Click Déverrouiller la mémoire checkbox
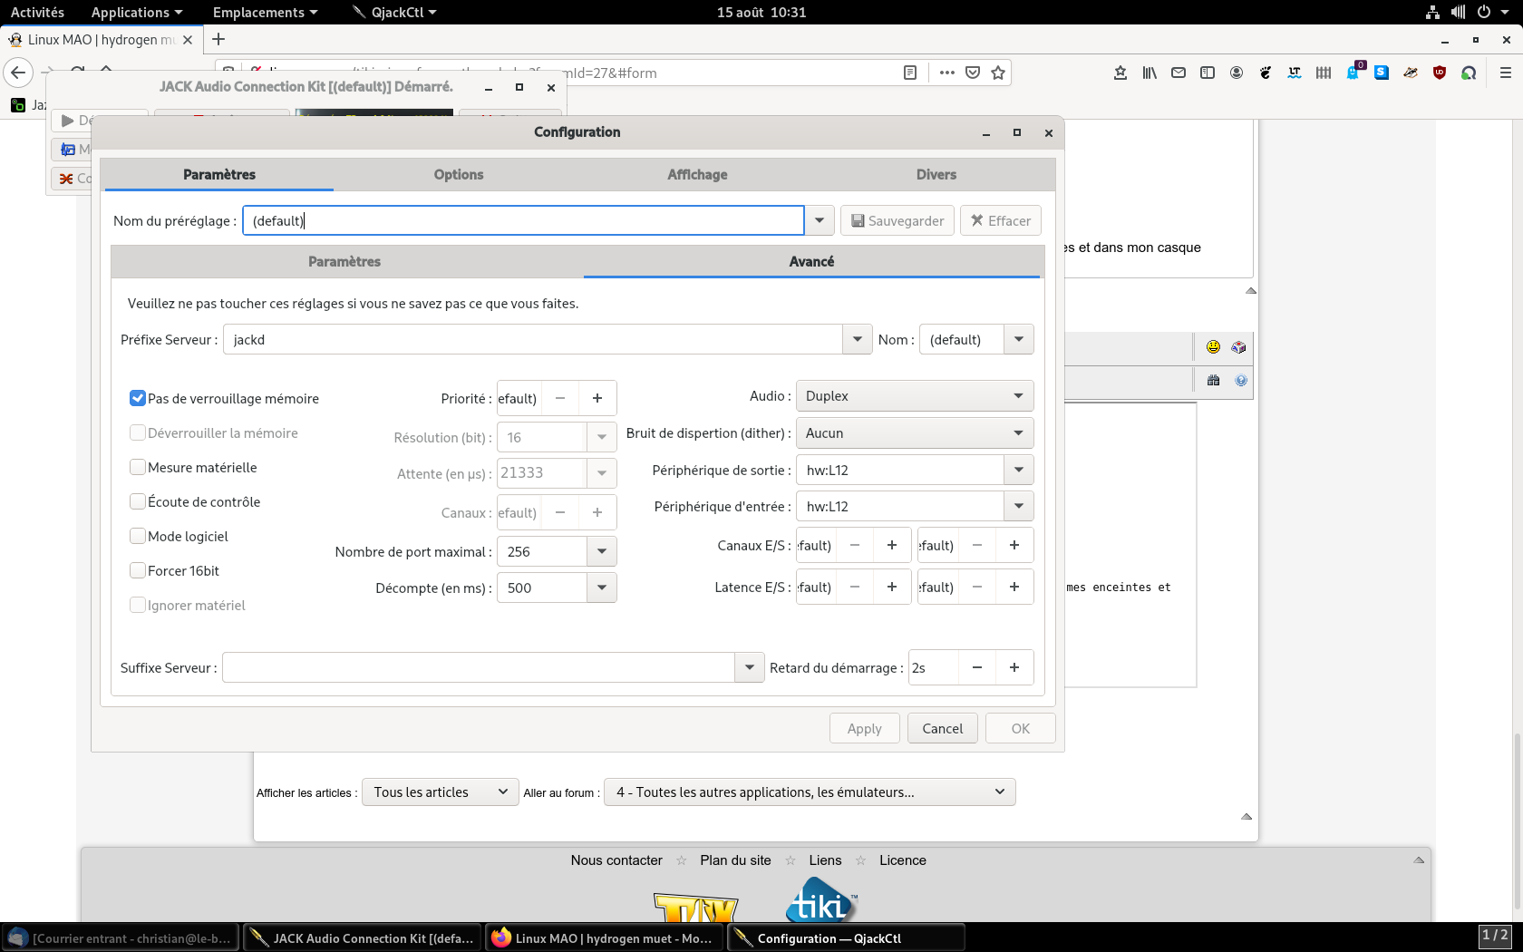The width and height of the screenshot is (1523, 952). [138, 432]
